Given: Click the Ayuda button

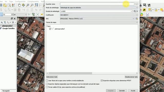Looking at the screenshot, I should [133, 90].
